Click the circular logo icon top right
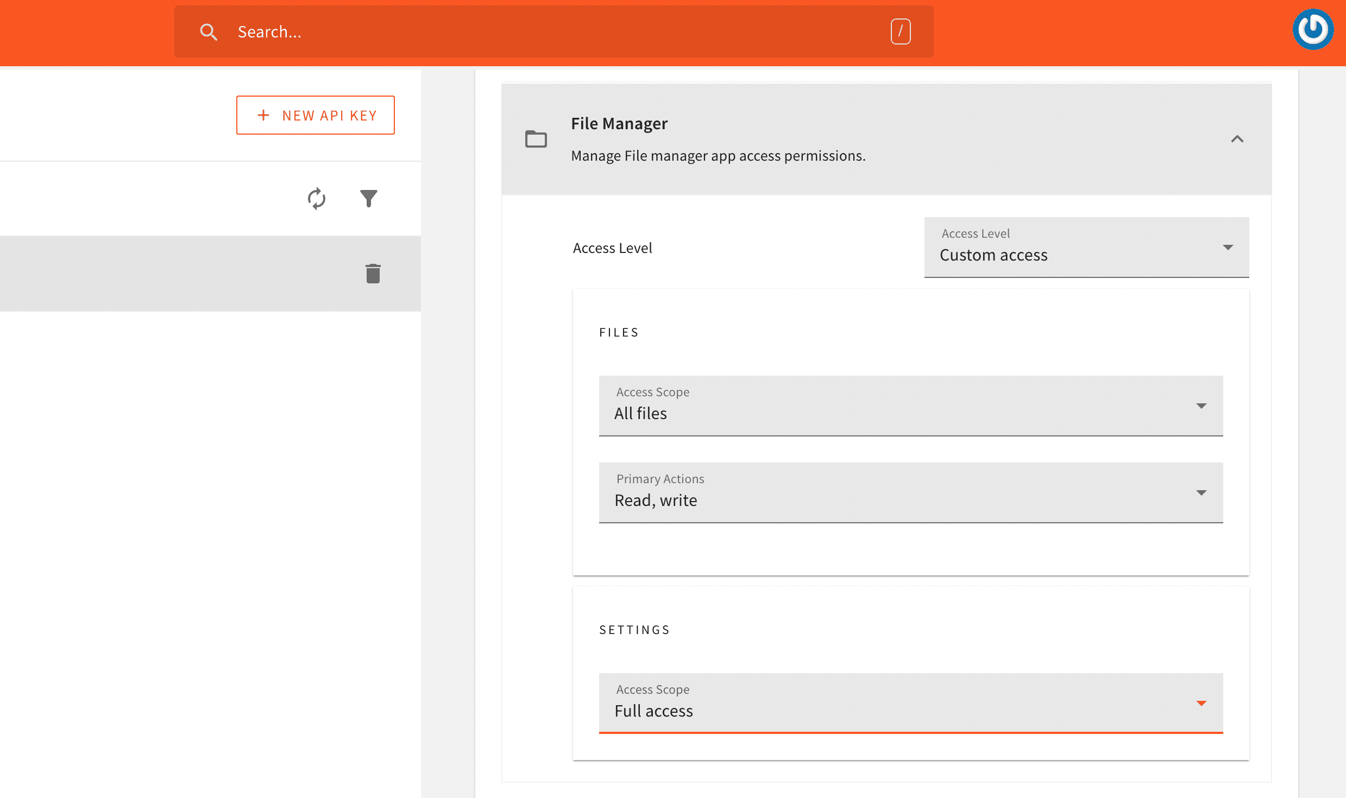 tap(1313, 29)
